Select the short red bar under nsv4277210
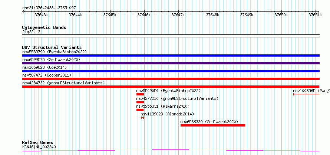Viewport: 330px width, 155px height. click(x=140, y=102)
